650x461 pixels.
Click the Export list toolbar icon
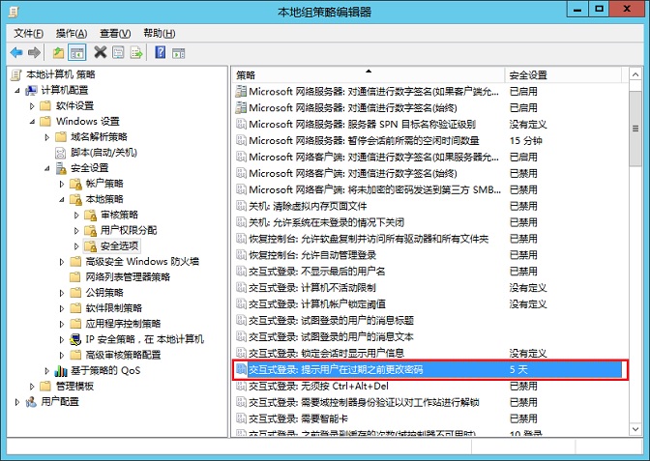click(x=136, y=52)
